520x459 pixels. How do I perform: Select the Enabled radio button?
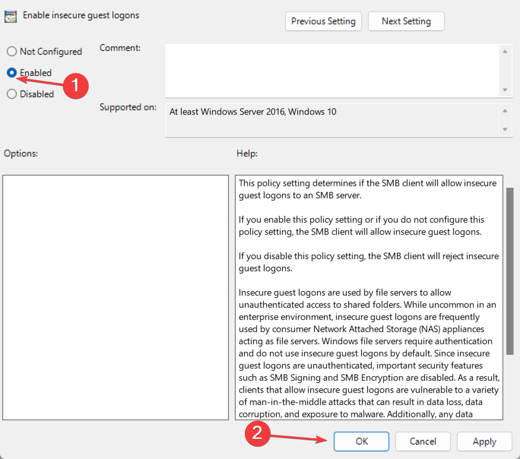point(12,73)
